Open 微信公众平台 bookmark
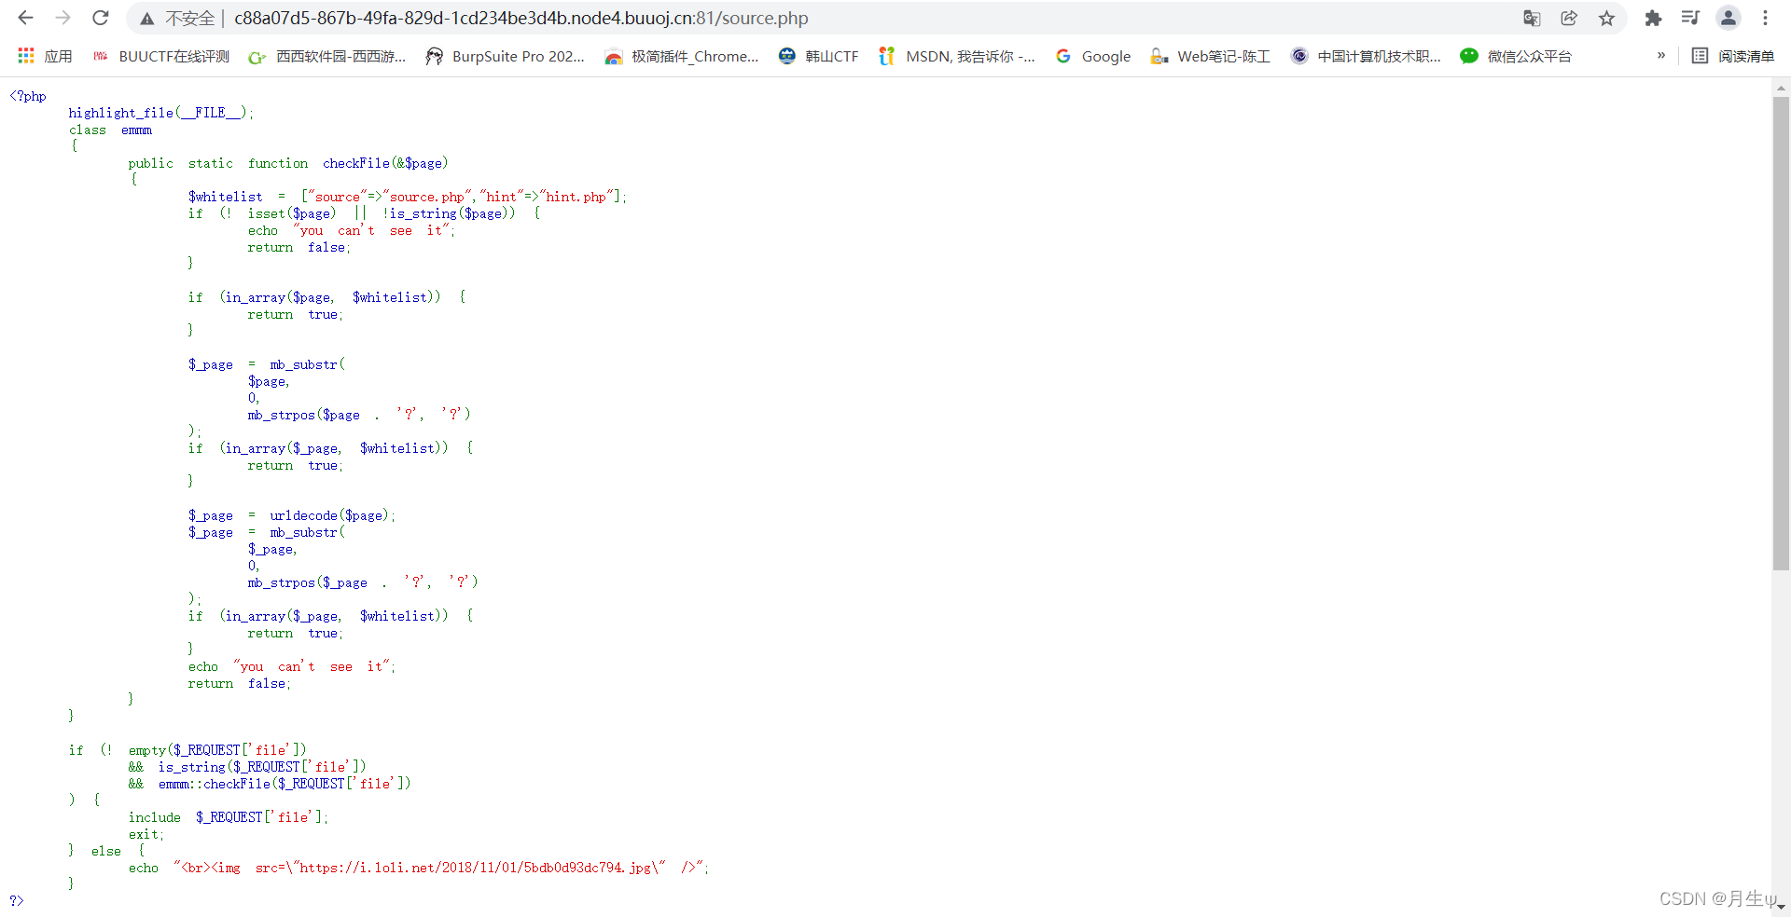 click(1516, 56)
